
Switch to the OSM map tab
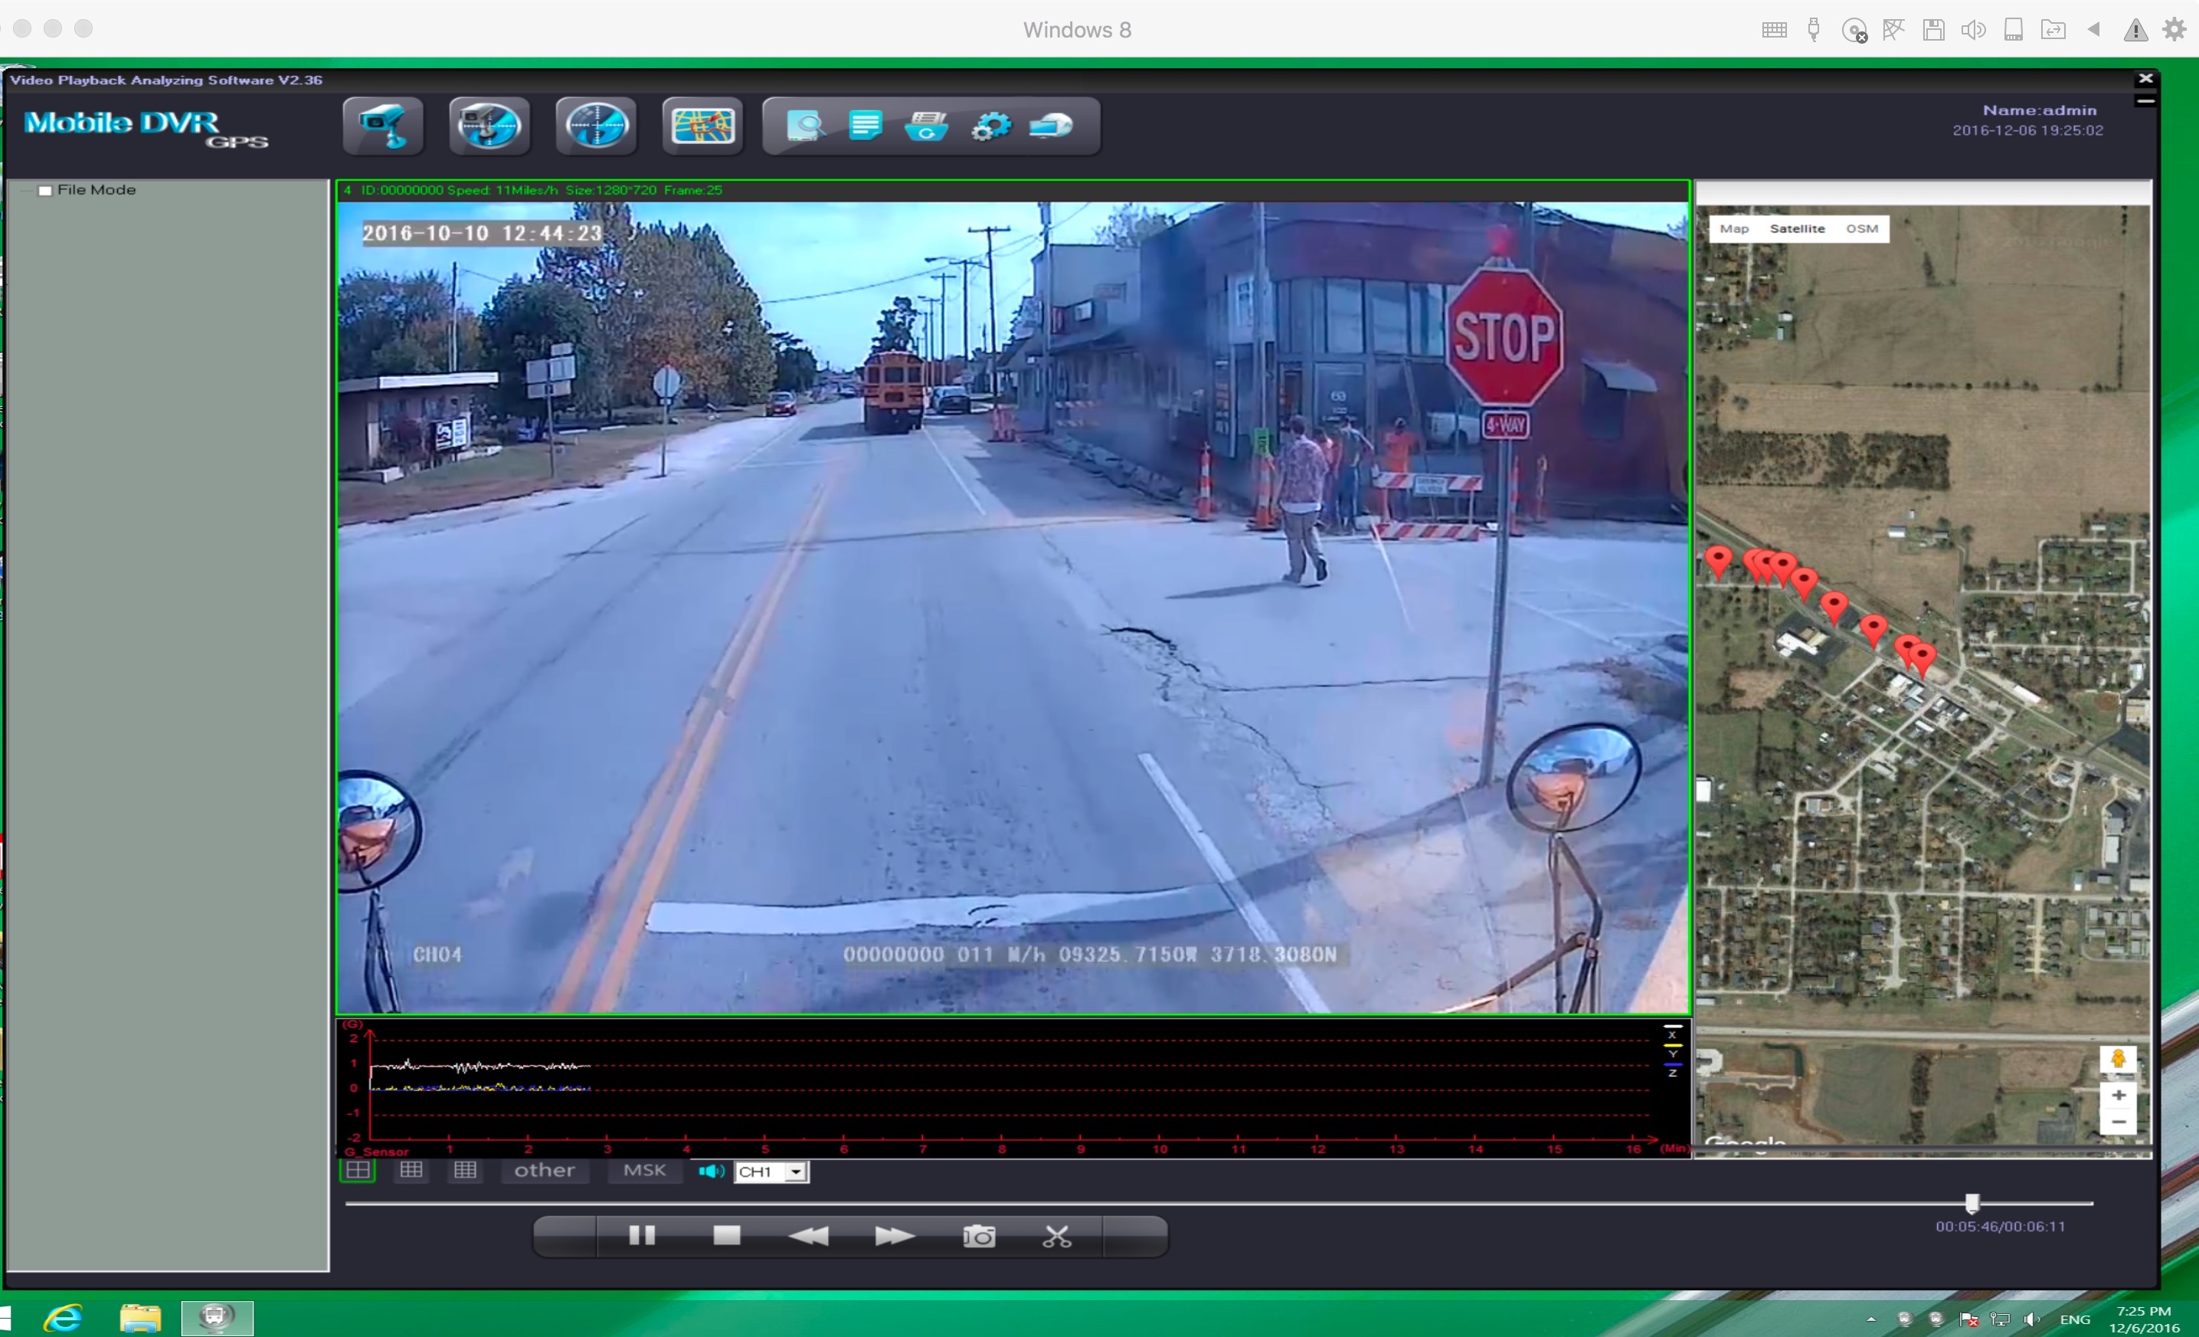click(1862, 228)
